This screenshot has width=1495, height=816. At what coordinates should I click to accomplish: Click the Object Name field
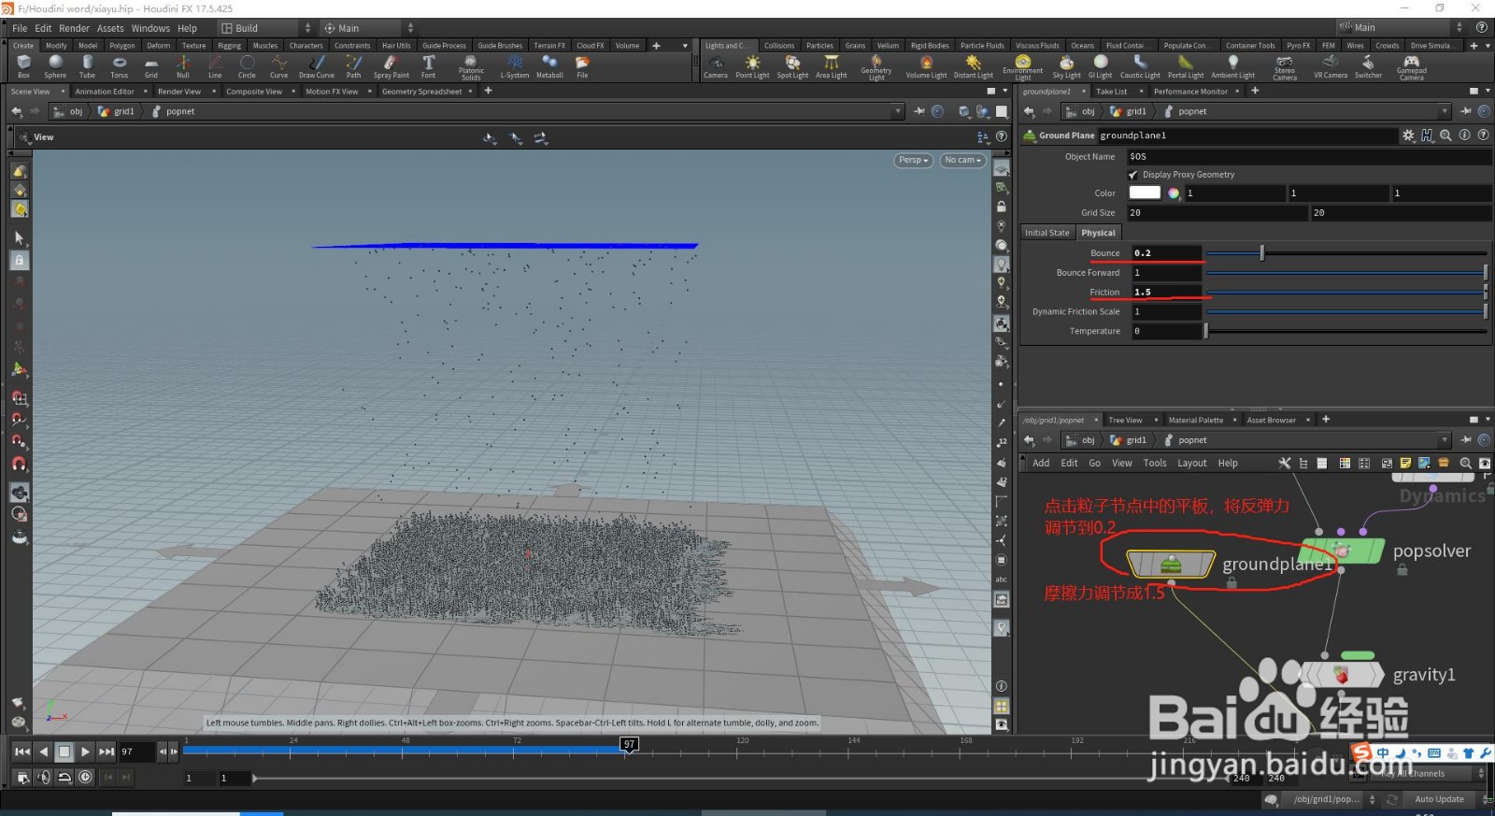tap(1308, 156)
